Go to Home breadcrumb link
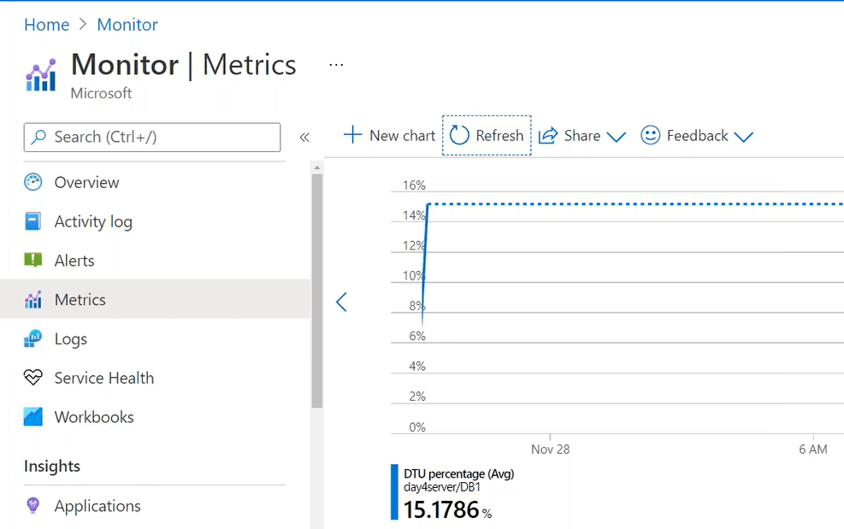This screenshot has width=844, height=529. 46,25
